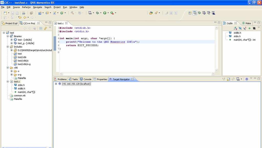The image size is (262, 148).
Task: Switch to the Tasks tab
Action: click(x=73, y=79)
